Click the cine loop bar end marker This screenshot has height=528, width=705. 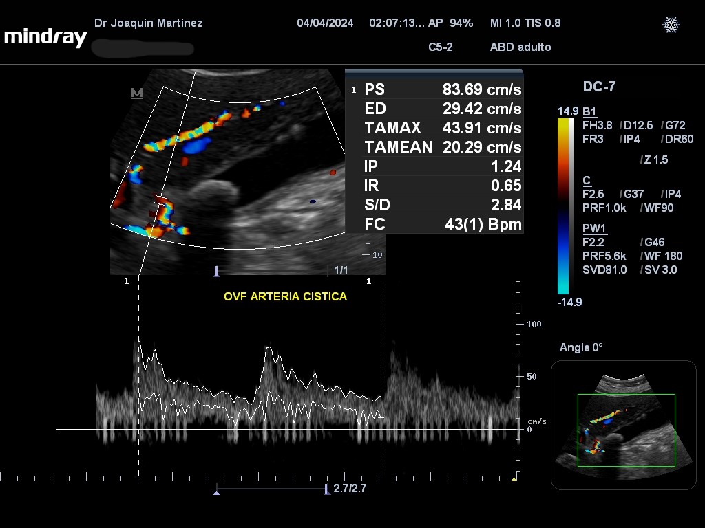click(327, 489)
